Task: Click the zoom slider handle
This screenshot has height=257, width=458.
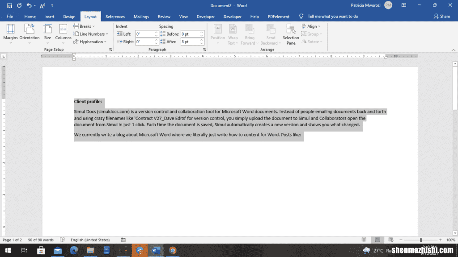Action: coord(421,240)
